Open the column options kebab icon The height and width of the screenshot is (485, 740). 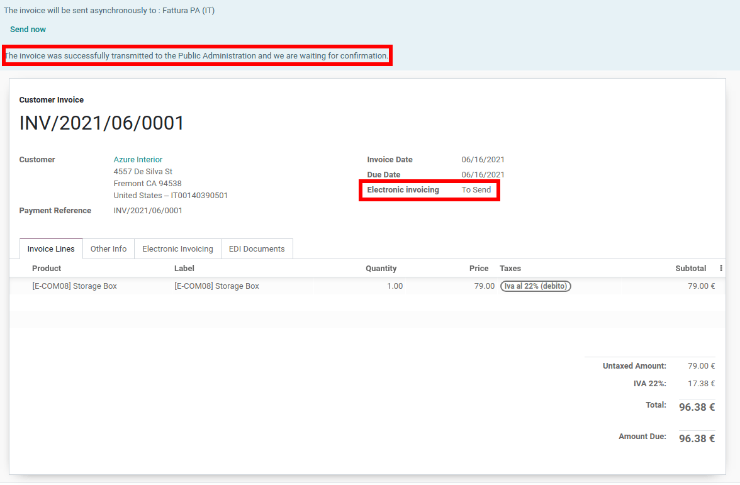pos(720,268)
